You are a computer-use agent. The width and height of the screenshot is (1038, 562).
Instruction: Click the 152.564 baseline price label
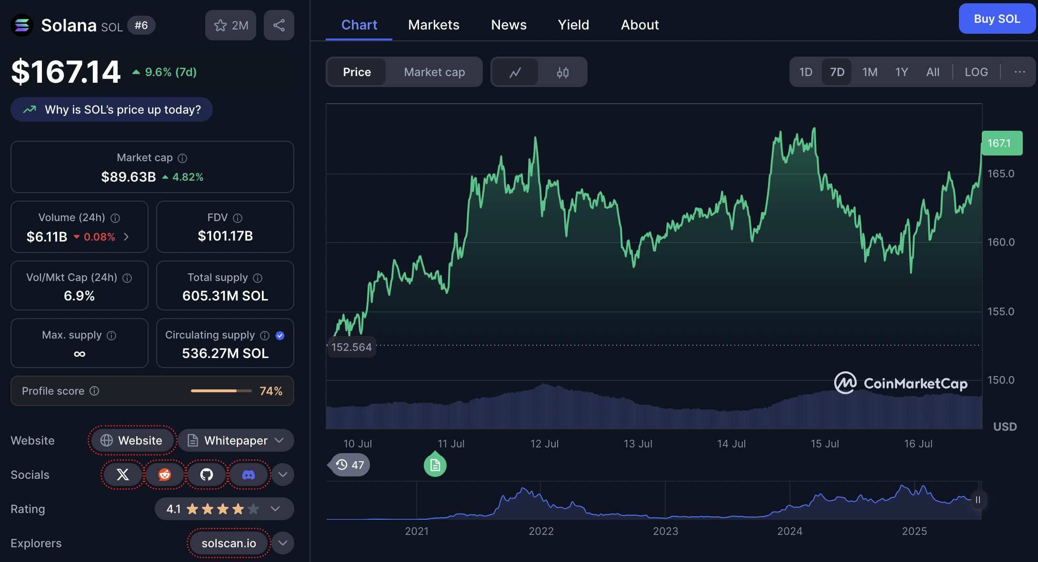pos(351,347)
